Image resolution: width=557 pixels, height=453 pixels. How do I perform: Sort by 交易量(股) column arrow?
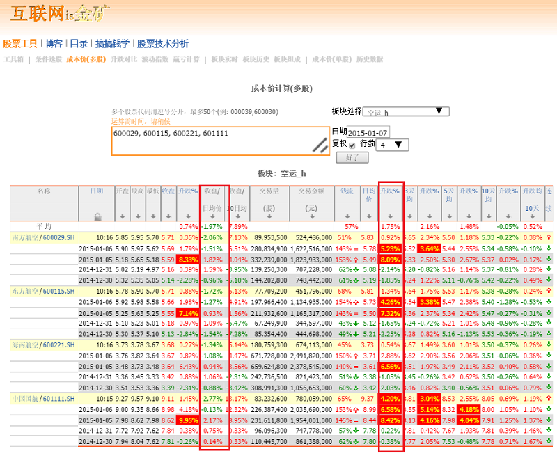[269, 216]
